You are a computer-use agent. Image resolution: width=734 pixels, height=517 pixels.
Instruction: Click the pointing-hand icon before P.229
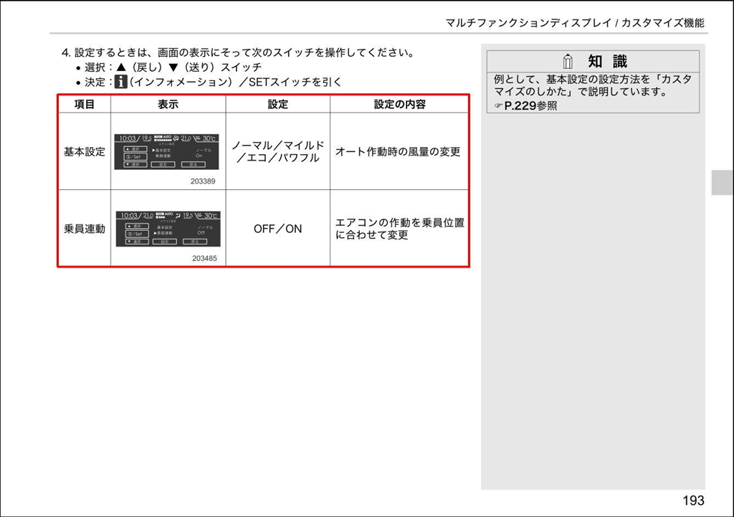(x=499, y=106)
